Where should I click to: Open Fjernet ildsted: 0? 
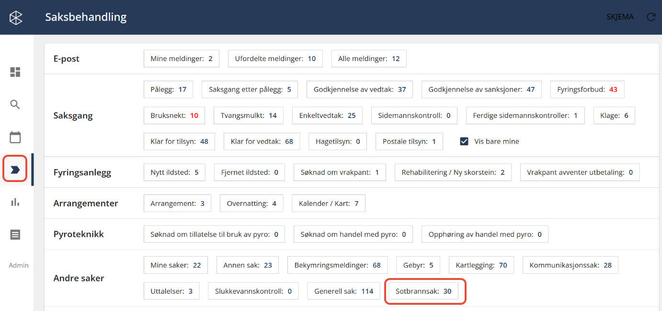point(250,172)
